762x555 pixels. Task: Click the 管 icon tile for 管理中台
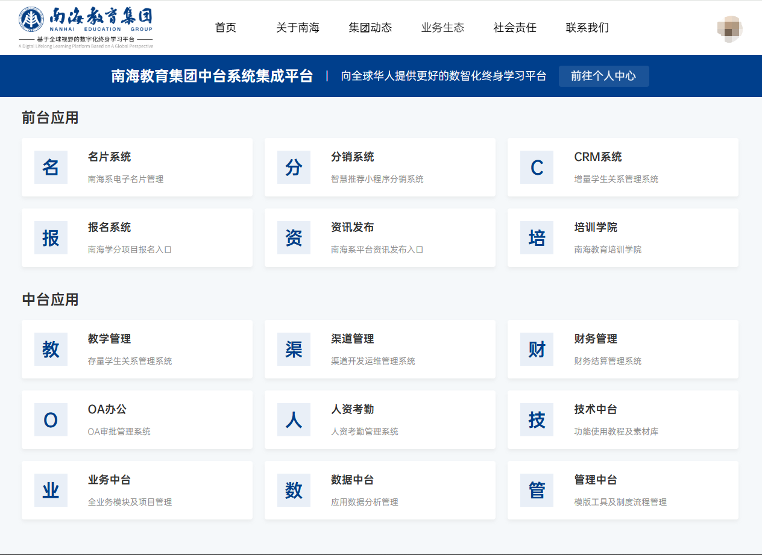point(537,490)
